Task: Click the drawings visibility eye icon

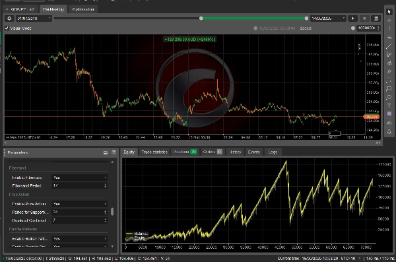Action: (389, 123)
